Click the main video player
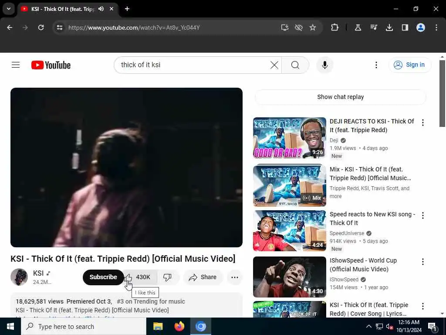This screenshot has height=335, width=446. coord(127,167)
